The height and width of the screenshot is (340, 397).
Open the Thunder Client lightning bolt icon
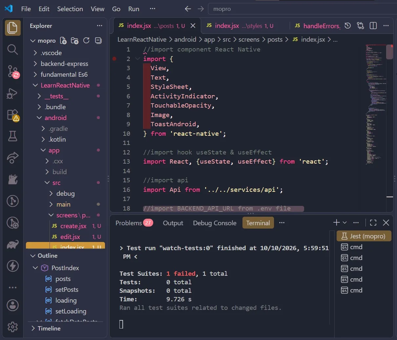click(x=12, y=266)
